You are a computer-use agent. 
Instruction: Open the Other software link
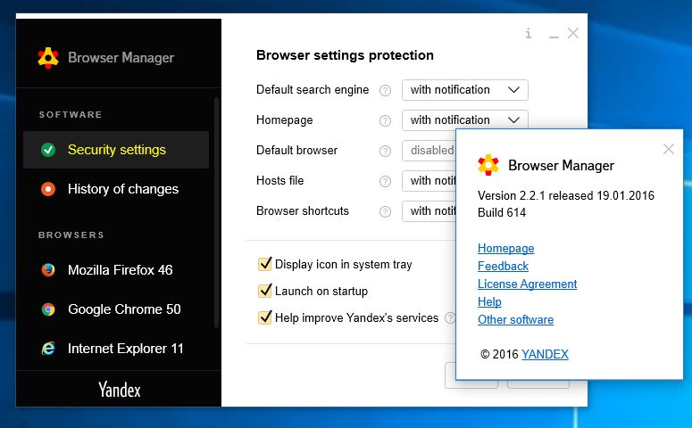pos(515,319)
